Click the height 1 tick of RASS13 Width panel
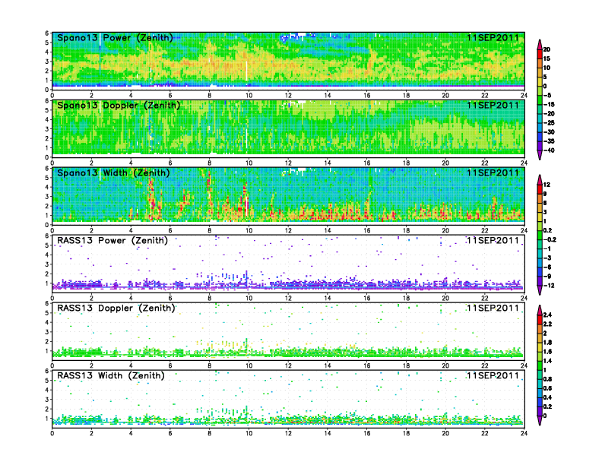The width and height of the screenshot is (602, 465). pyautogui.click(x=47, y=419)
